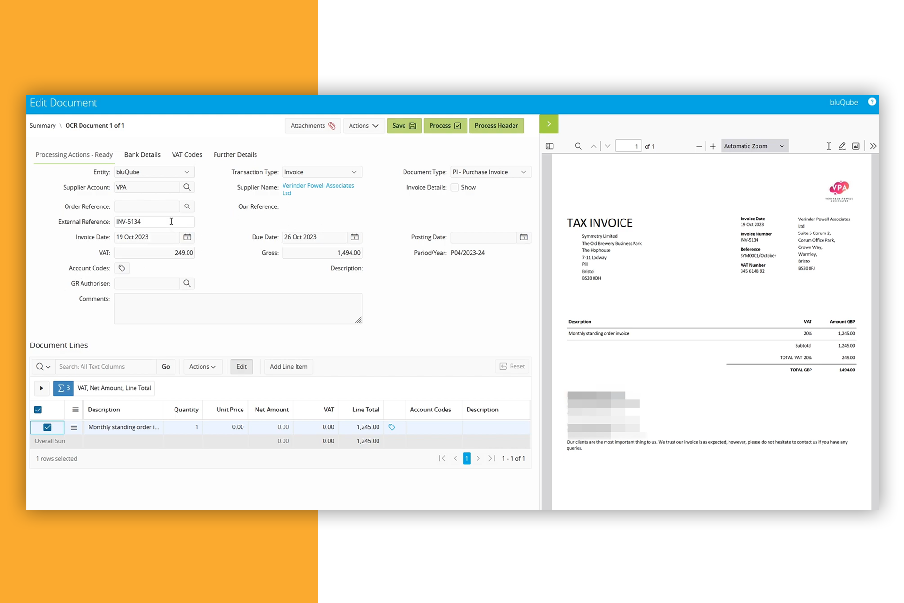
Task: Open the Invoice Date calendar picker
Action: click(187, 237)
